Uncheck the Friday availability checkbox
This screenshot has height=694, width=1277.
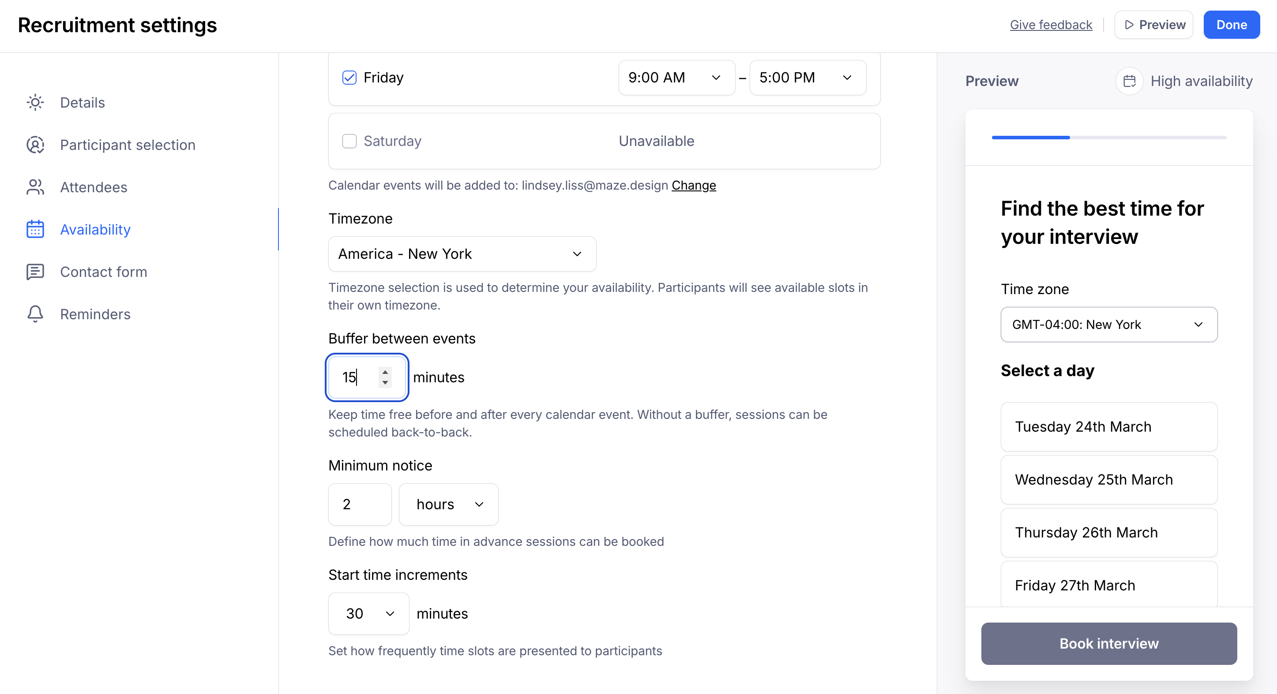point(349,78)
